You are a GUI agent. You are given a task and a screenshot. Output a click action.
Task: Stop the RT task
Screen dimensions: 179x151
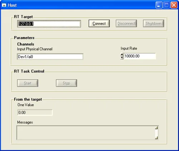[66, 83]
